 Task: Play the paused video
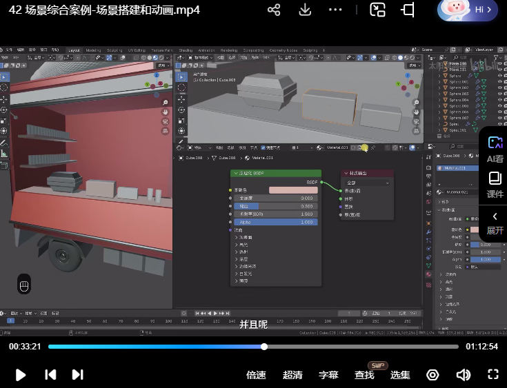coord(21,375)
